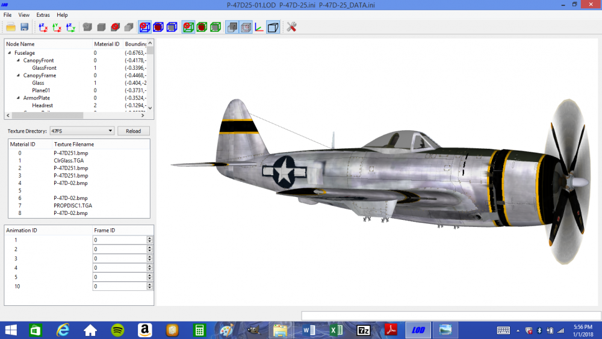Image resolution: width=602 pixels, height=339 pixels.
Task: Toggle the blue wireframe box with prohibit sign
Action: (x=144, y=27)
